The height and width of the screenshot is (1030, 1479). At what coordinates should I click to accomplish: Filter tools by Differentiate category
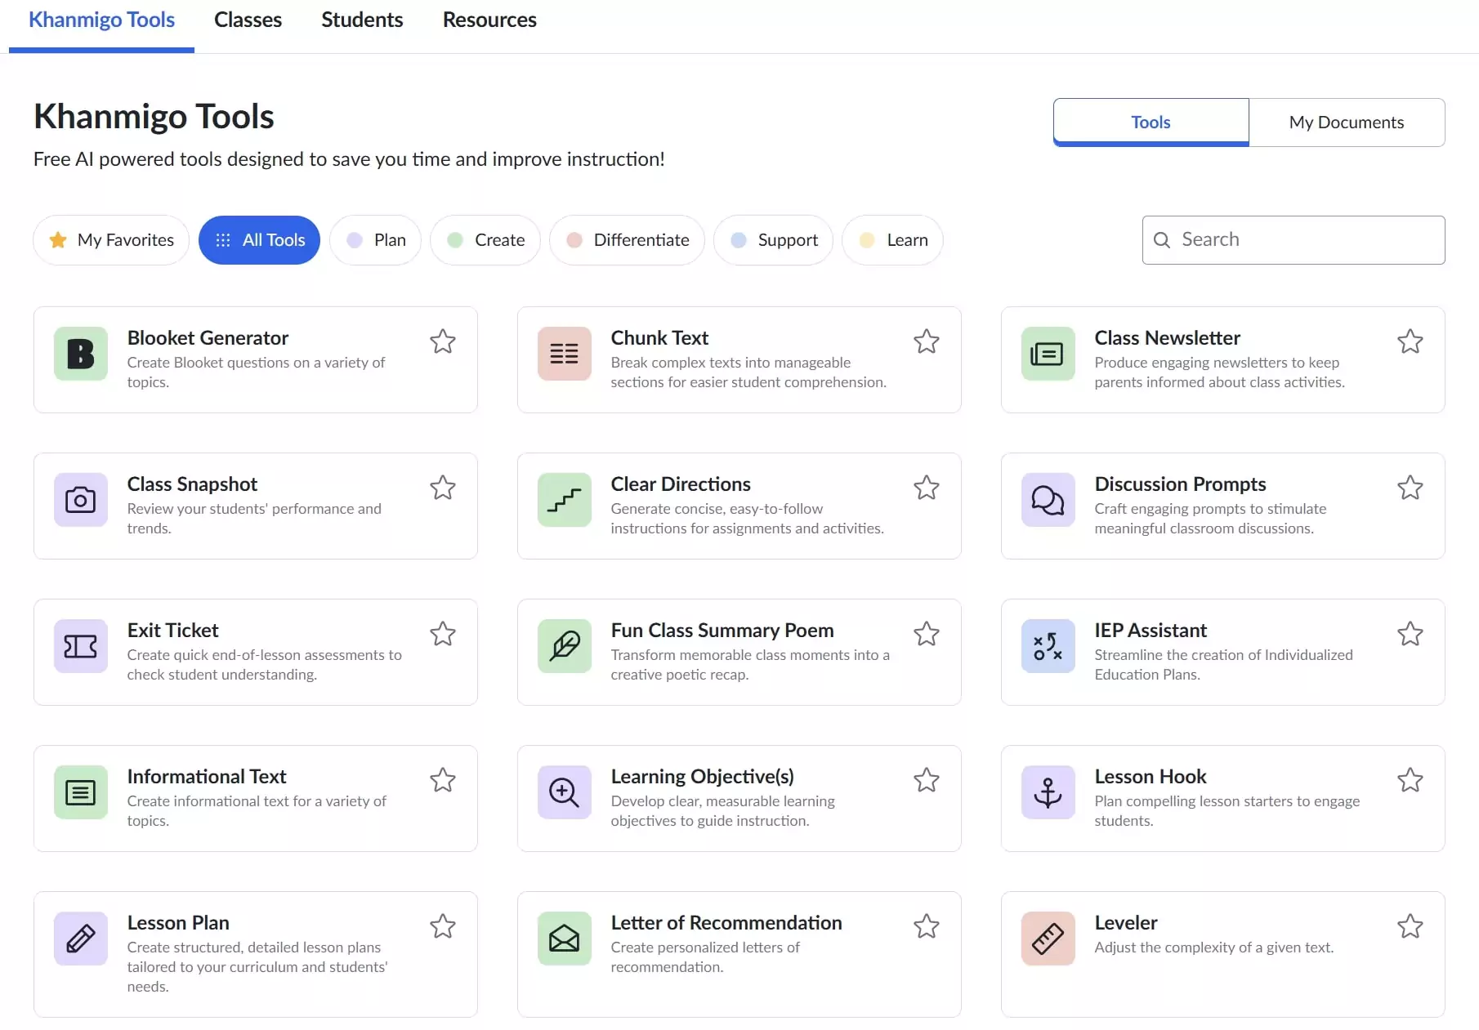coord(627,240)
